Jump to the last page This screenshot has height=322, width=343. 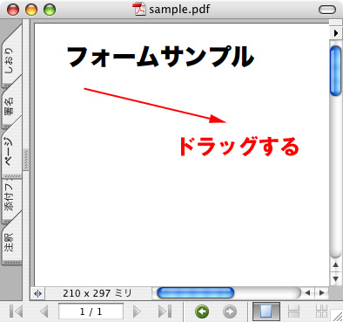(x=165, y=312)
